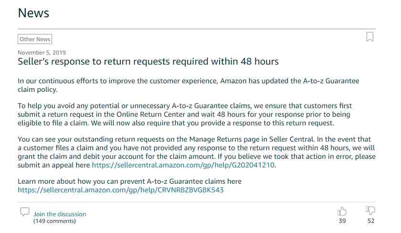Give the article a thumbs up
Viewport: 401px width, 233px height.
pos(342,211)
